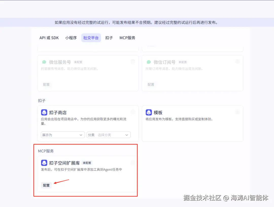The height and width of the screenshot is (207, 274).
Task: Open the 小程序 tab
Action: point(71,38)
